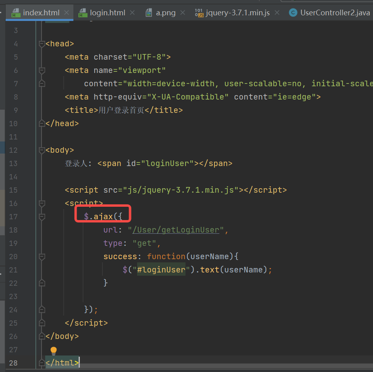Click the HTML file icon on index.html tab
This screenshot has width=373, height=372.
[x=16, y=12]
